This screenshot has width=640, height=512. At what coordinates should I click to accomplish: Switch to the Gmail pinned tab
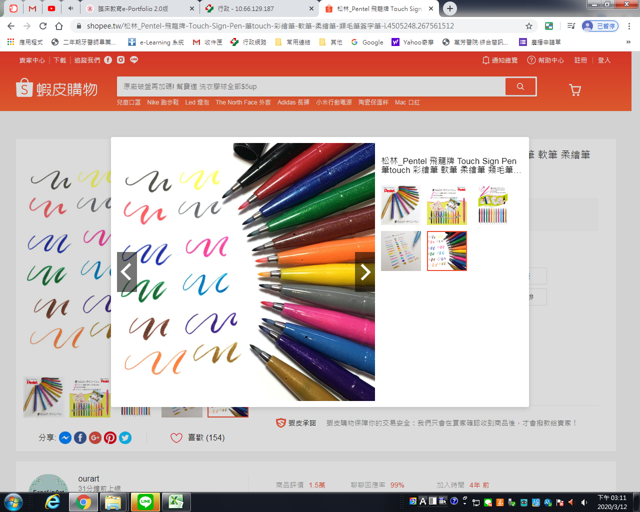click(32, 8)
